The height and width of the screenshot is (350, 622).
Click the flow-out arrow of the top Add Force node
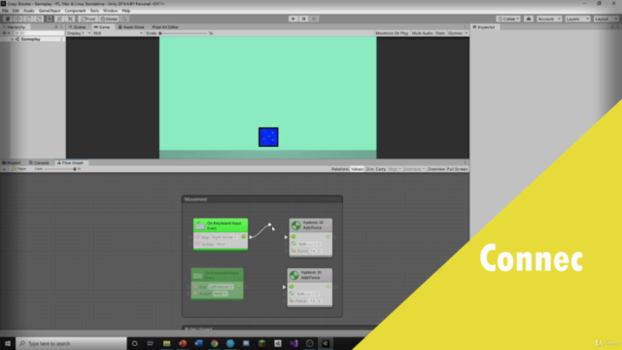[328, 236]
